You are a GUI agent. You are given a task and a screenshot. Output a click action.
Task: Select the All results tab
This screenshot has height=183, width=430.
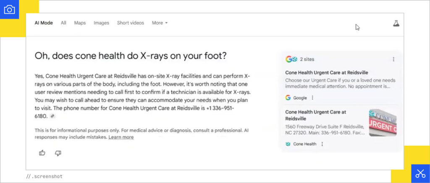[x=63, y=23]
